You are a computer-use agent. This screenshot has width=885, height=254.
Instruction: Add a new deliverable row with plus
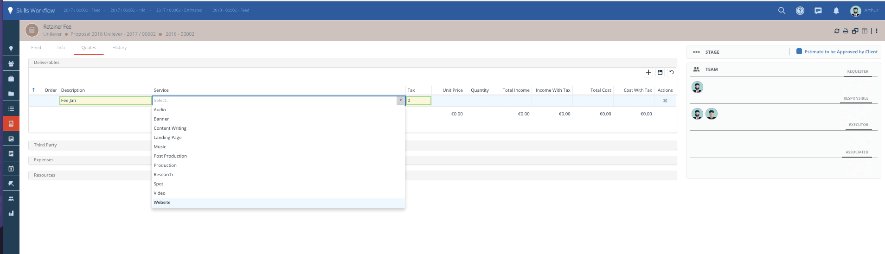click(648, 72)
